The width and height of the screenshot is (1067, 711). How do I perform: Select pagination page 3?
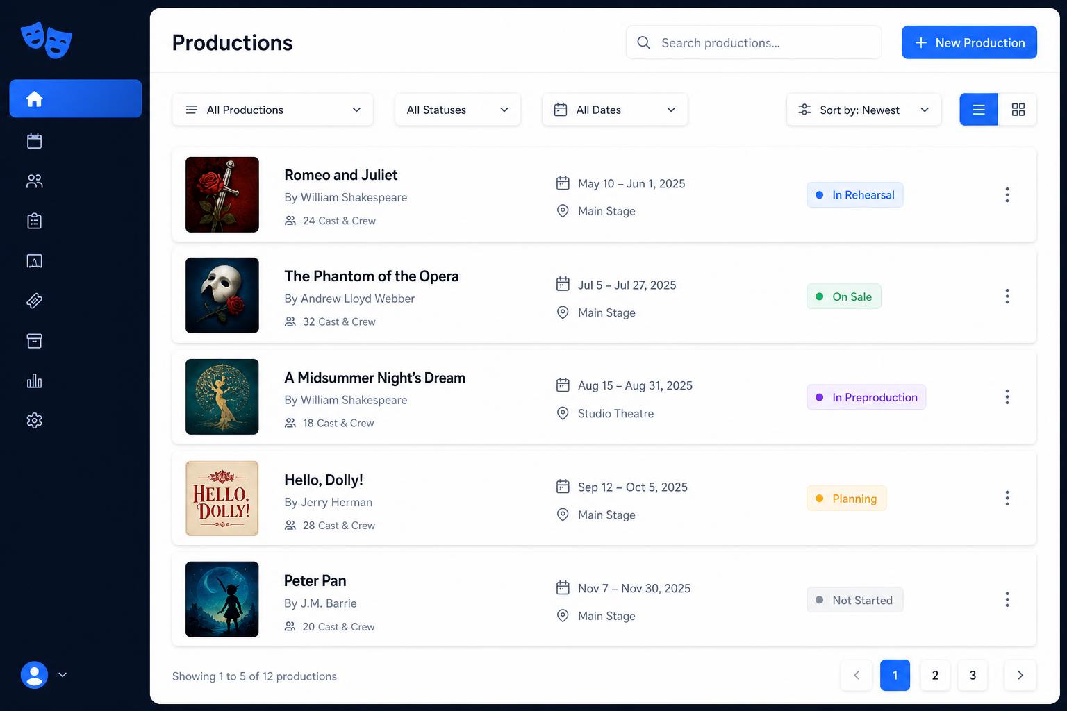click(973, 675)
